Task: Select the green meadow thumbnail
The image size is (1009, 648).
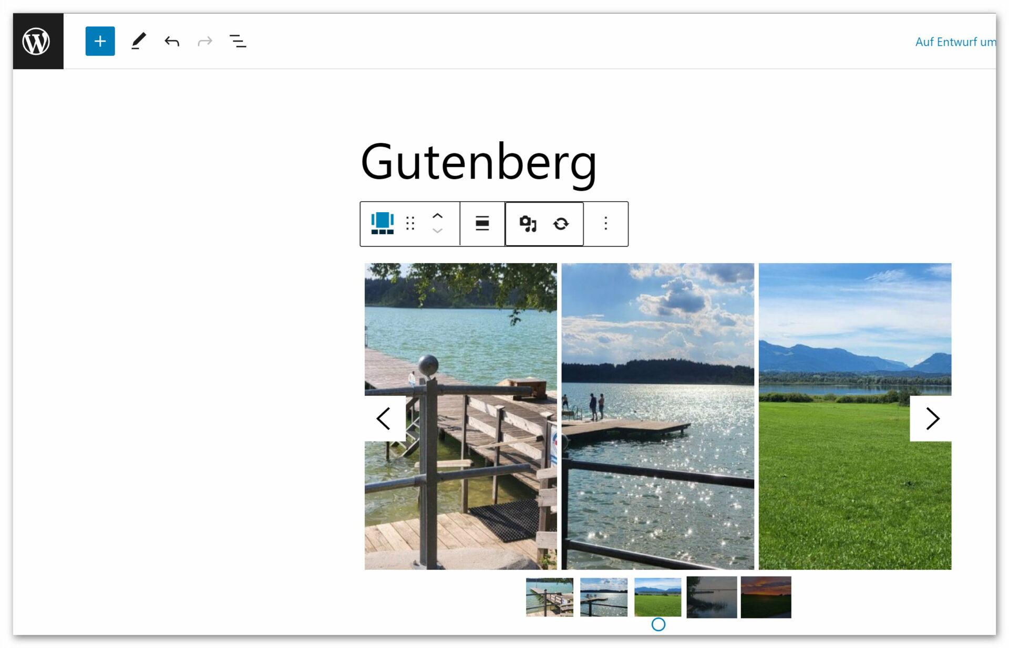Action: 657,597
